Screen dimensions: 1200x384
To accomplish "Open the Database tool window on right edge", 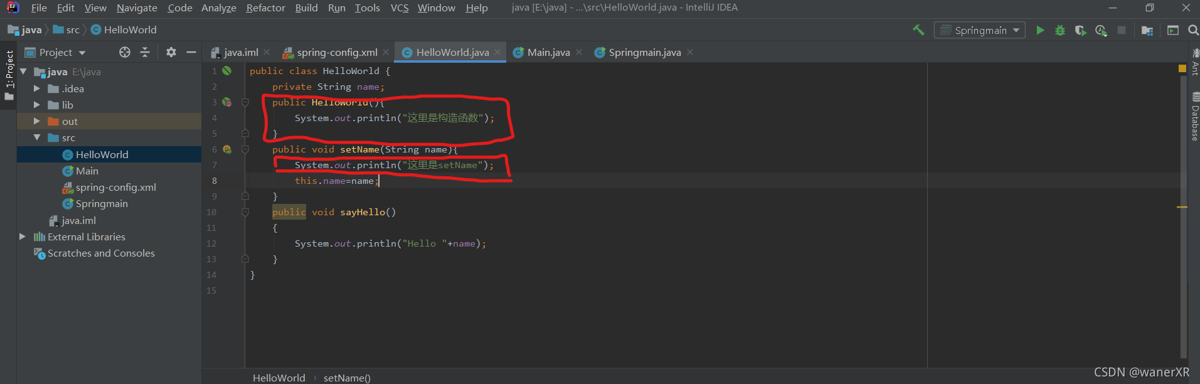I will pos(1195,117).
